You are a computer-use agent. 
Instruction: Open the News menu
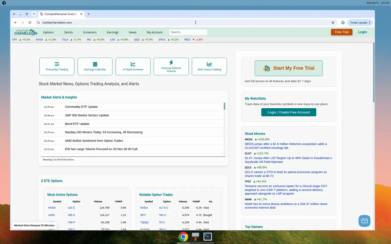[x=133, y=32]
